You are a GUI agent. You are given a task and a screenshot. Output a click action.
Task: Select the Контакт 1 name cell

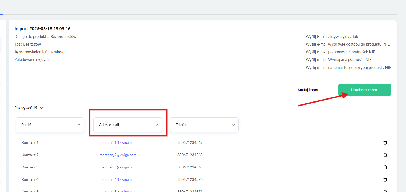(30, 142)
